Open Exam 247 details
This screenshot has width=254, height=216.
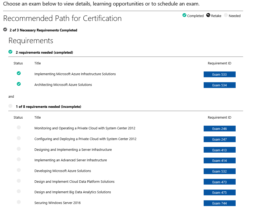coord(219,139)
